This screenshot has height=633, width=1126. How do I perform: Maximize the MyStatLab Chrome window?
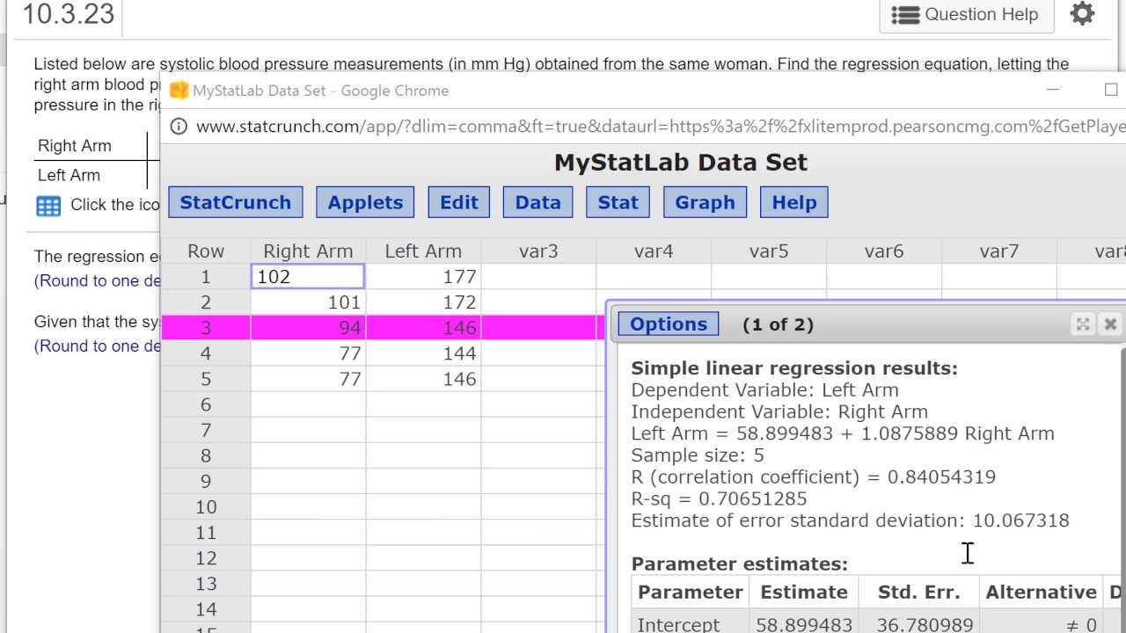pyautogui.click(x=1111, y=90)
